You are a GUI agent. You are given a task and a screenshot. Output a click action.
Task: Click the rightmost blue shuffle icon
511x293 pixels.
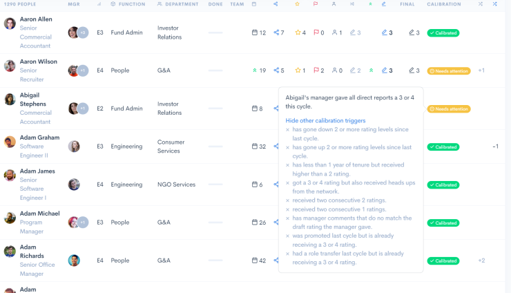pos(495,4)
